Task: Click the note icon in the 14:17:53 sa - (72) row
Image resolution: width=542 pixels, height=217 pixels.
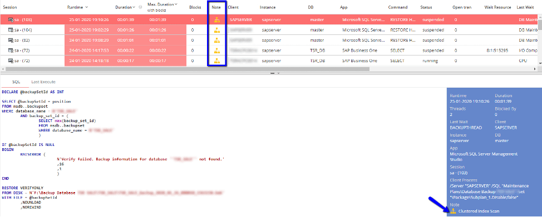Action: click(216, 51)
